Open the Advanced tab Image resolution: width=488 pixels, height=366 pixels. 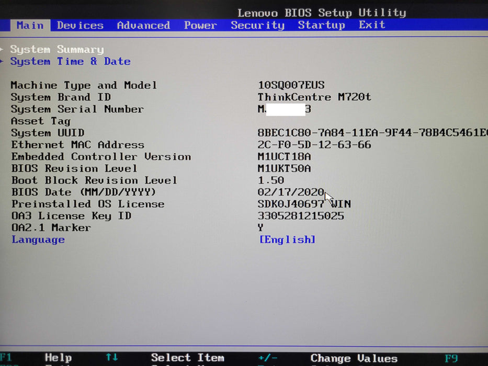click(x=143, y=25)
